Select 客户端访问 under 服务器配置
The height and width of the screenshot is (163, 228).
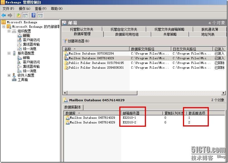pos(31,62)
